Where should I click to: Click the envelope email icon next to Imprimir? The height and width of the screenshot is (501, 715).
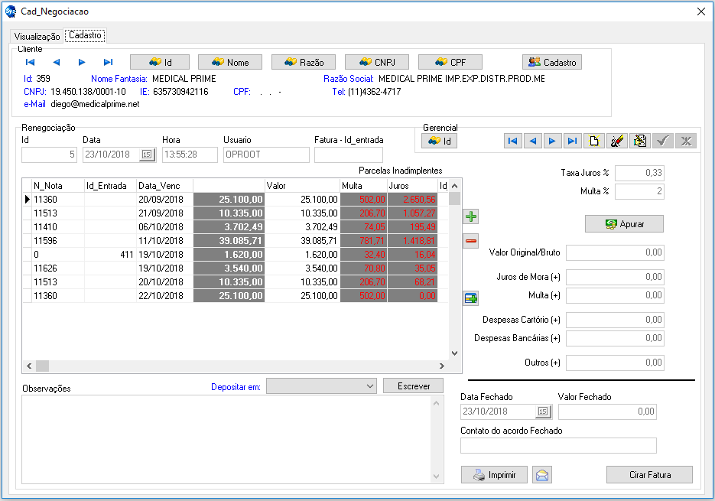pyautogui.click(x=542, y=475)
